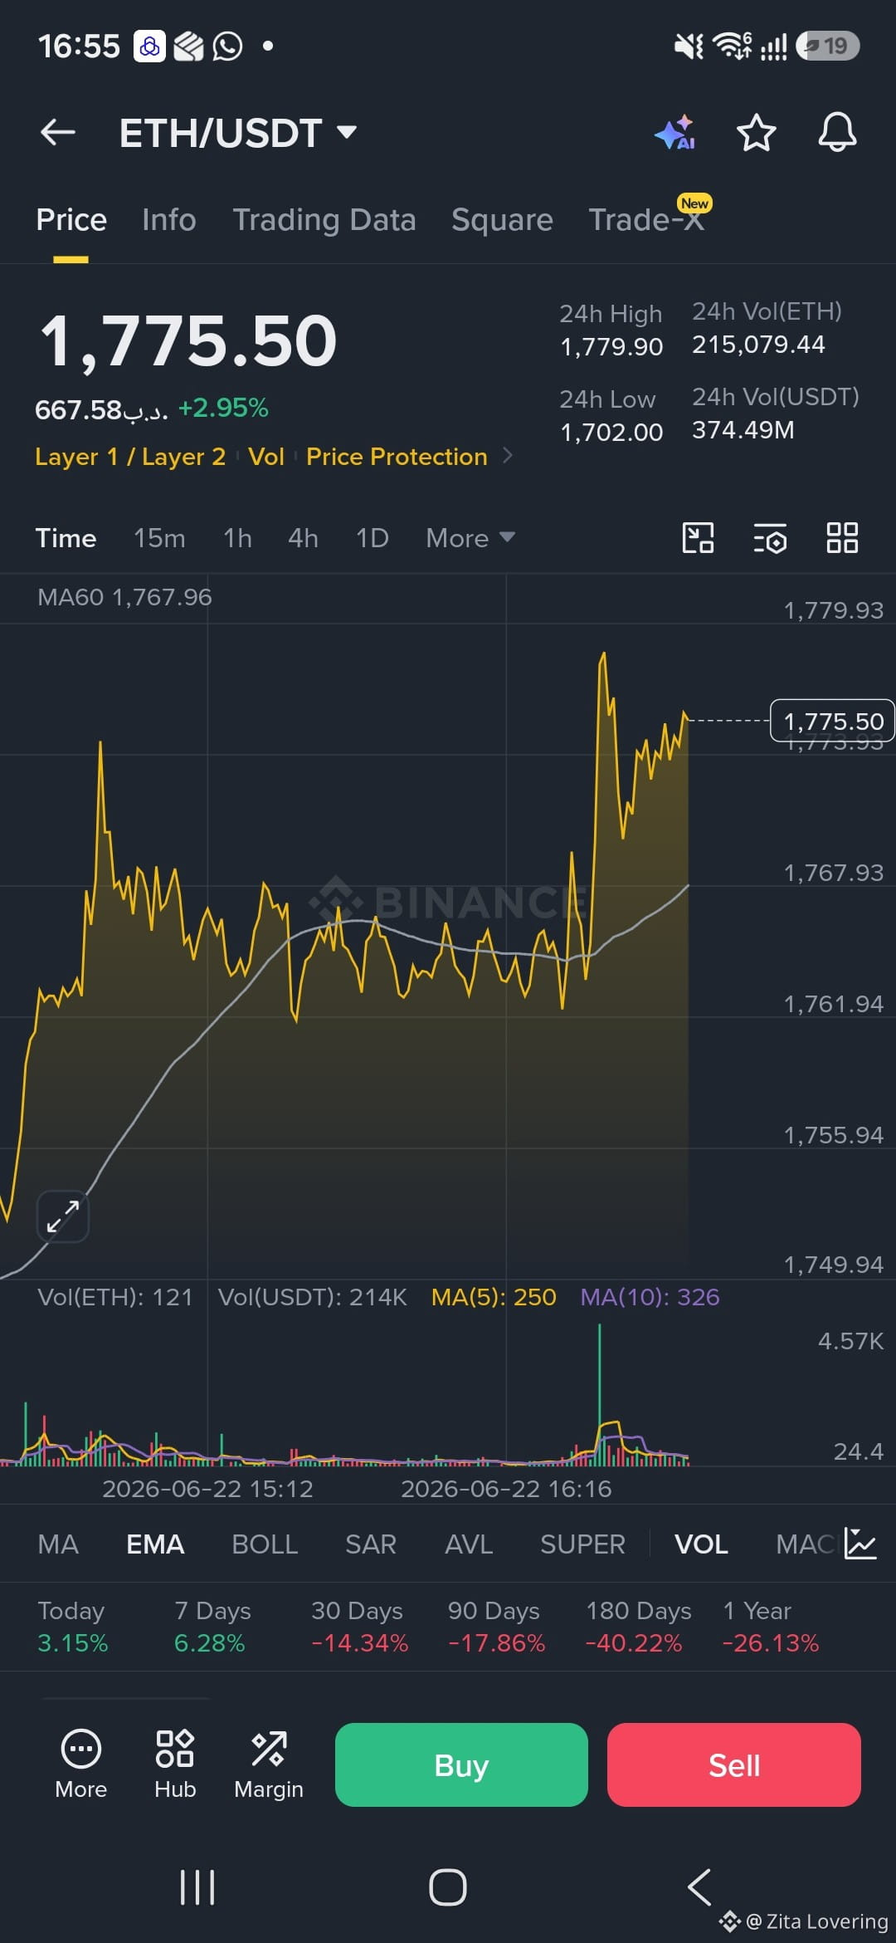Tap the MA60 1,767.96 indicator label
The width and height of the screenshot is (896, 1943).
124,597
